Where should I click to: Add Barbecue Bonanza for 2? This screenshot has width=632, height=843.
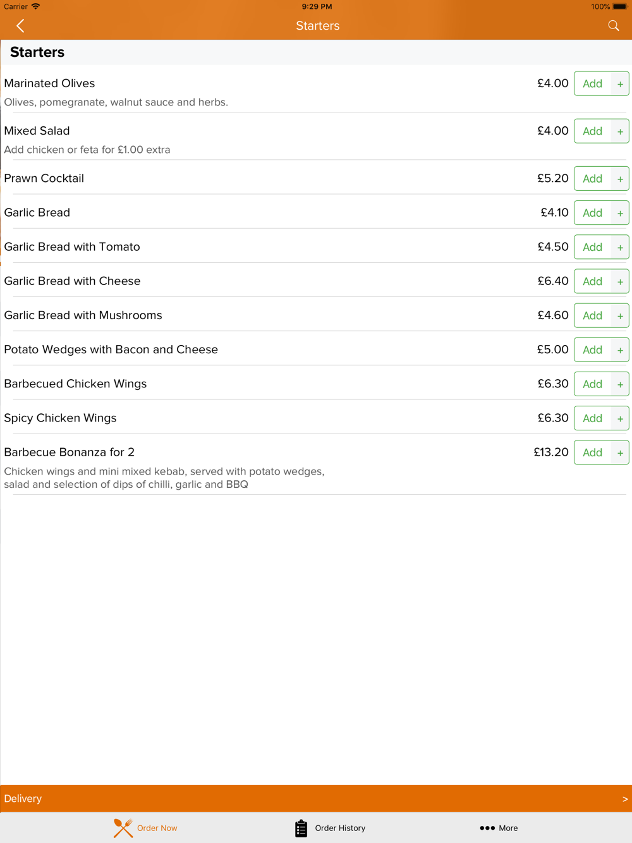(x=592, y=452)
